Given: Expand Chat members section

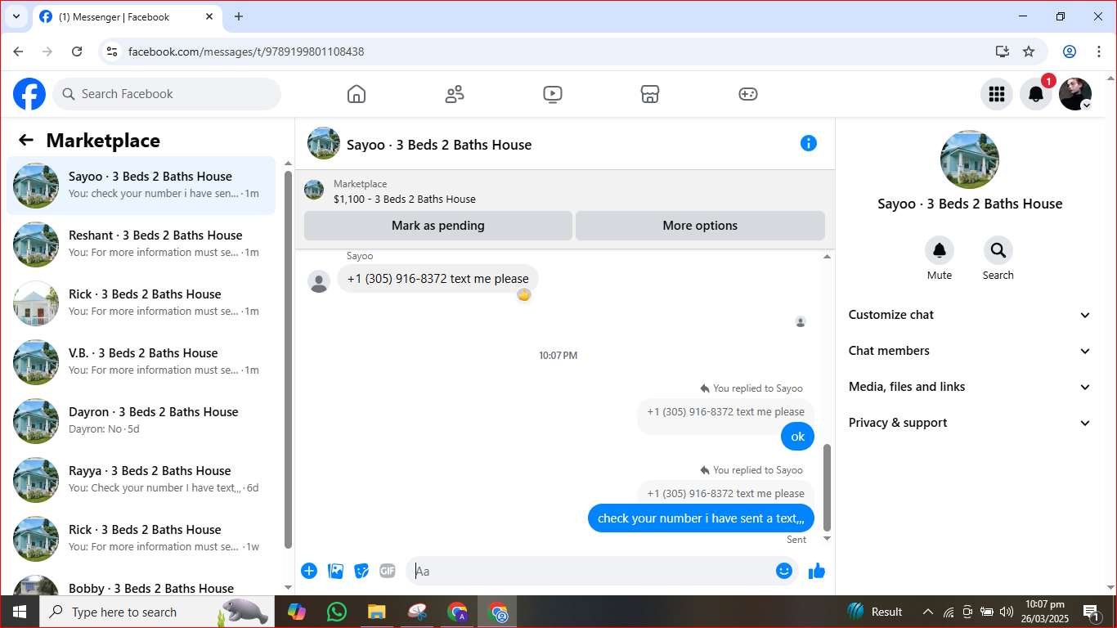Looking at the screenshot, I should pos(970,351).
